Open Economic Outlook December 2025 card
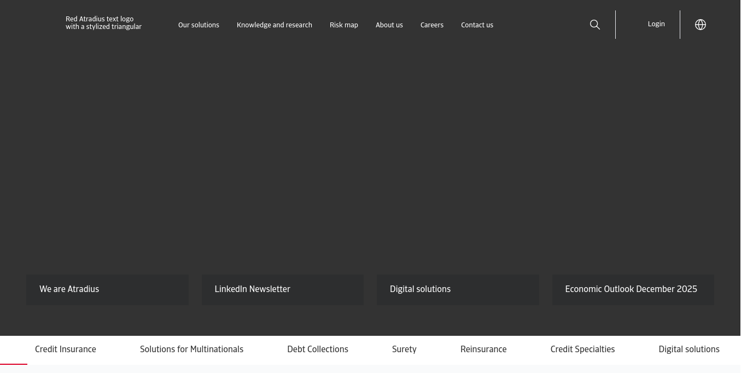 click(x=633, y=289)
